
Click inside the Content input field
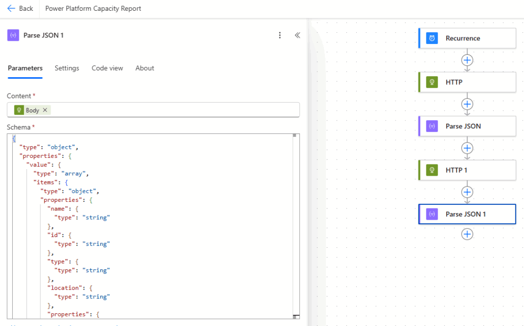[174, 110]
